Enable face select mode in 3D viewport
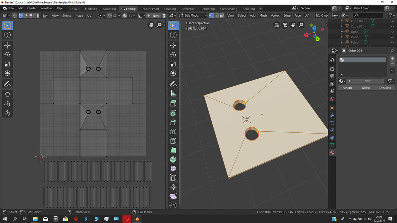The height and width of the screenshot is (223, 397). [x=221, y=15]
